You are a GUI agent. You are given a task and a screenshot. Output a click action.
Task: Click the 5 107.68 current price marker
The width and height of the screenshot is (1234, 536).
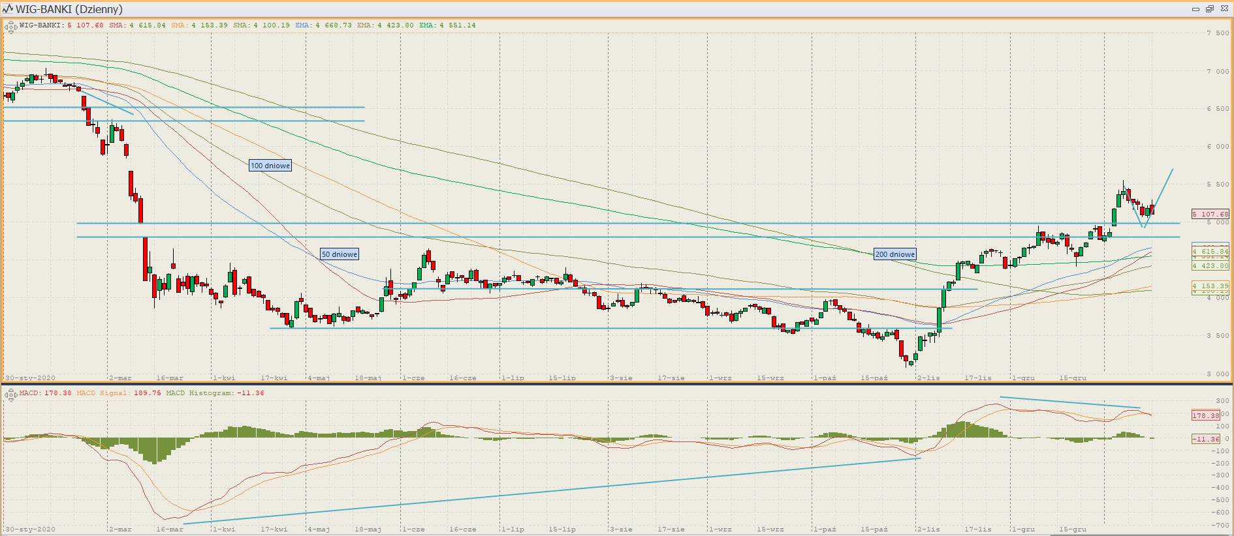point(1210,214)
